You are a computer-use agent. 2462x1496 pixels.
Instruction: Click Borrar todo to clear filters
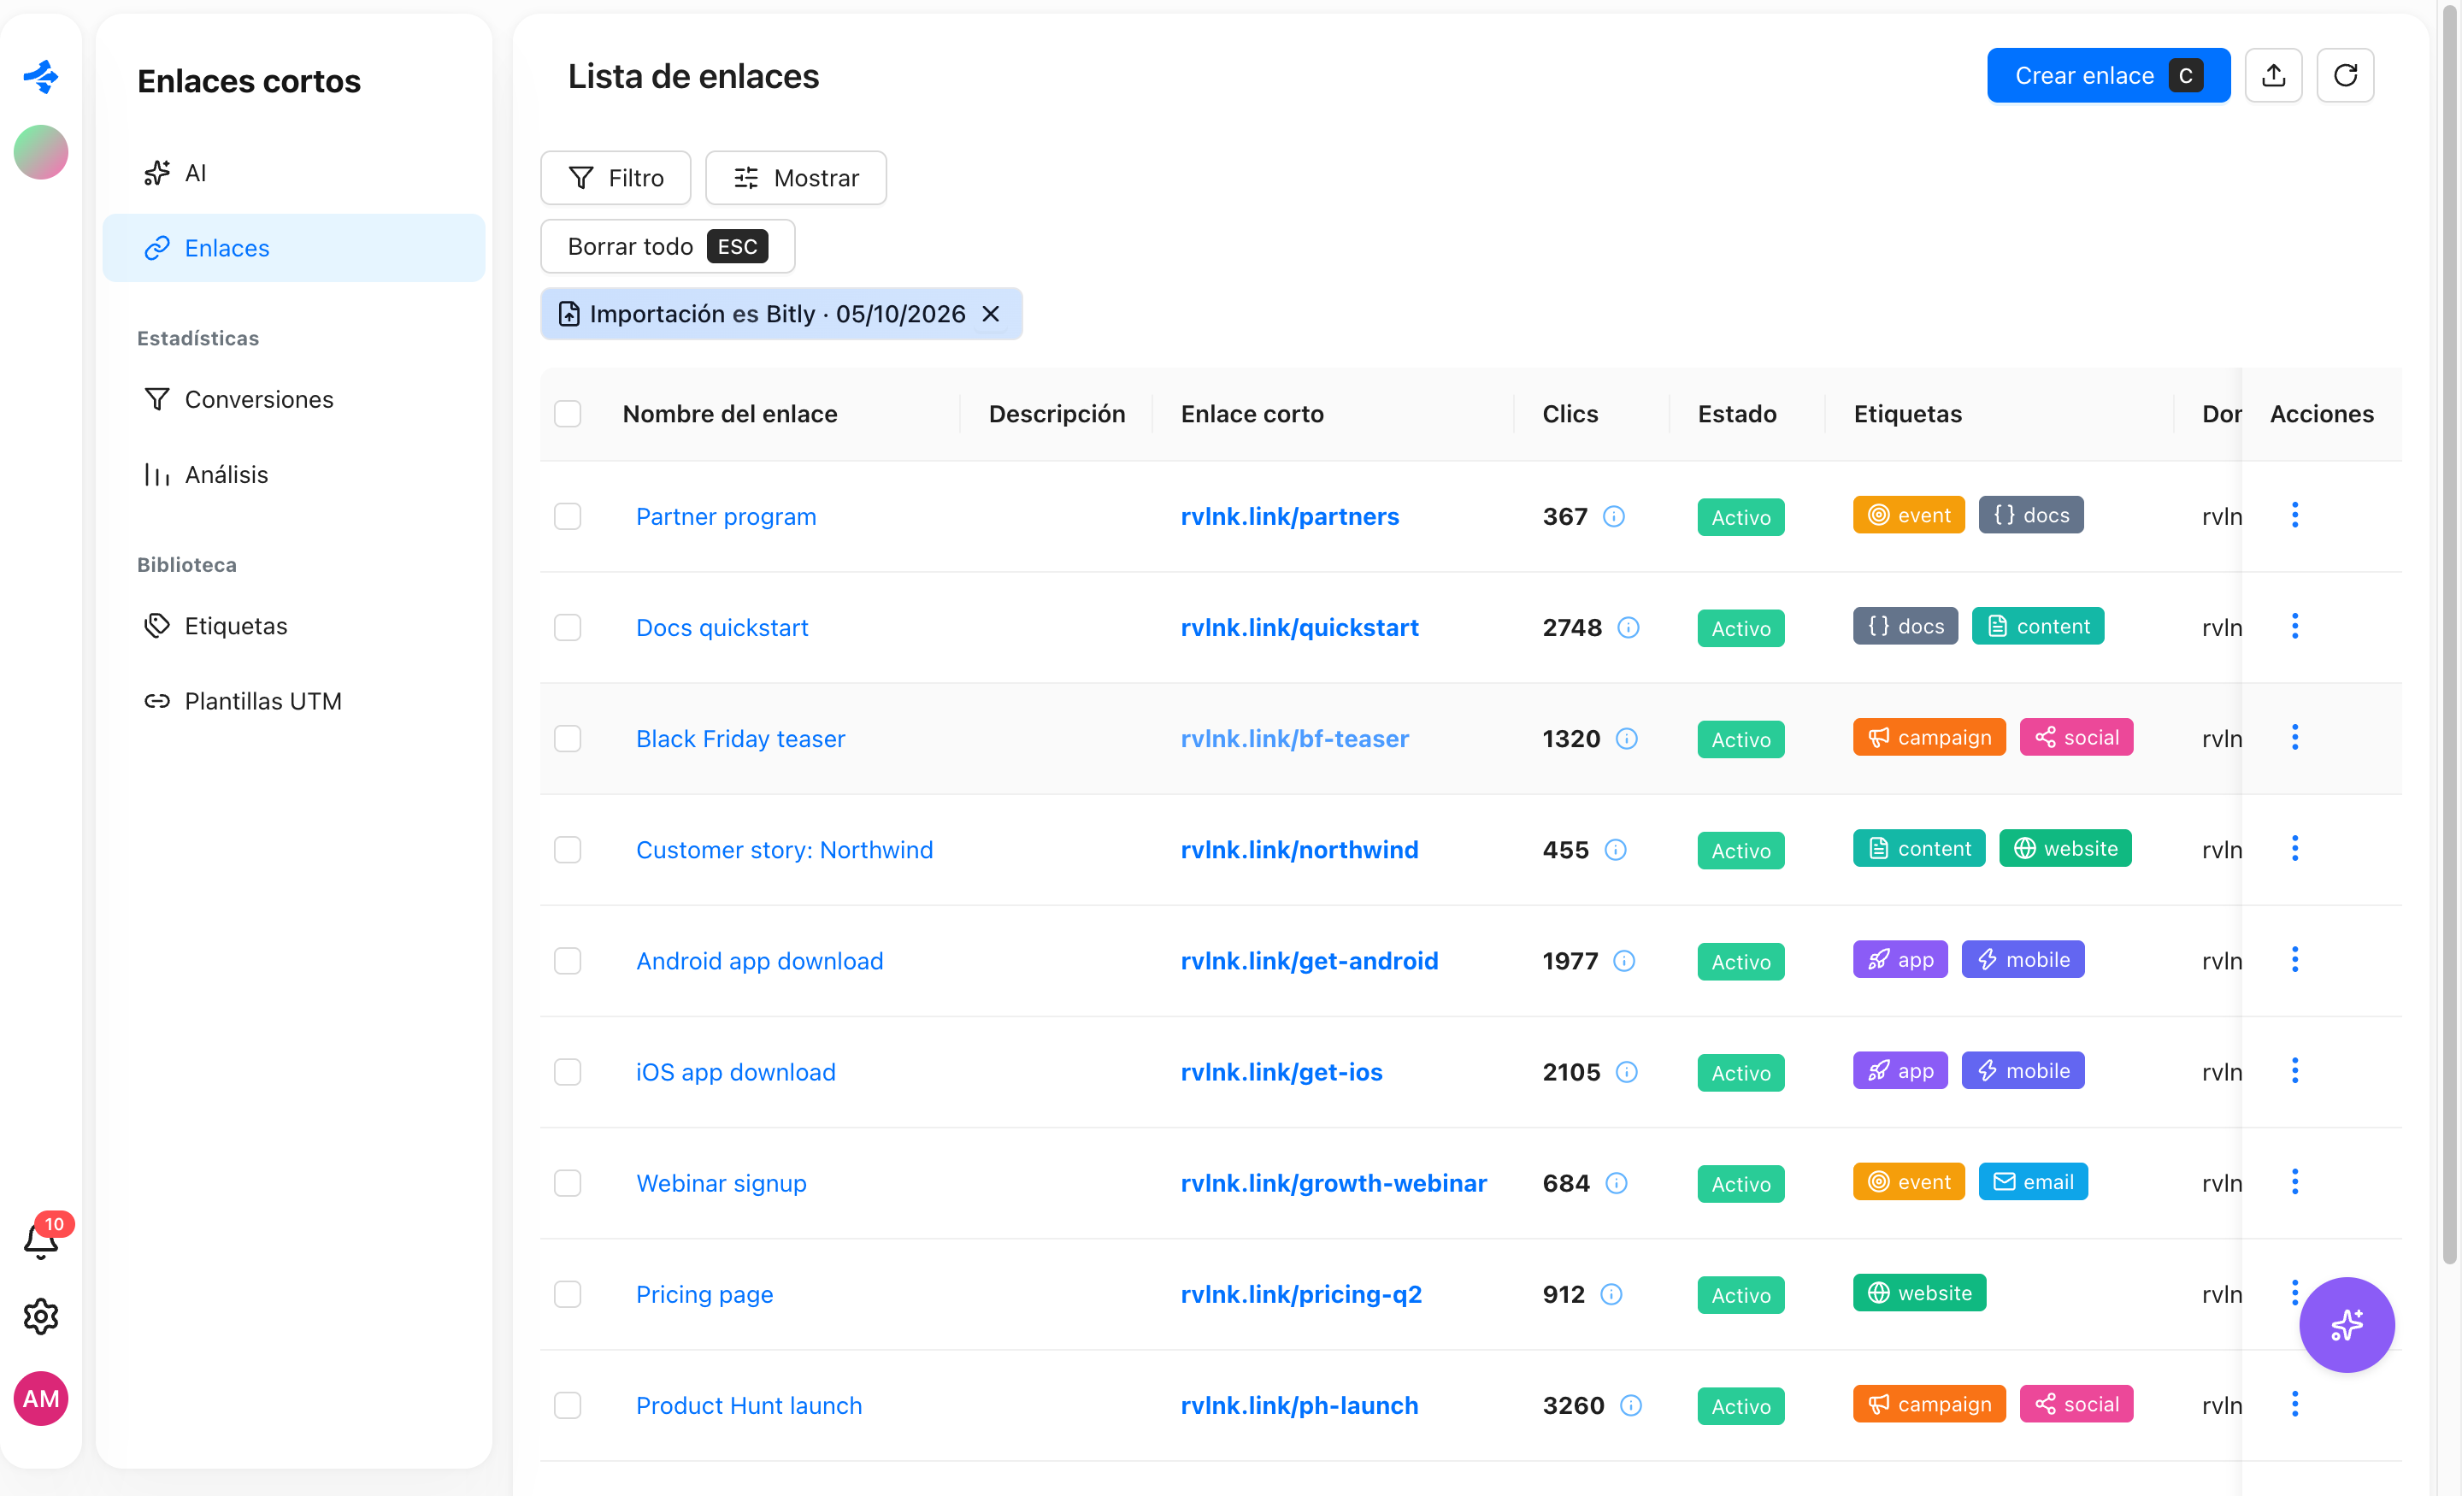point(668,246)
